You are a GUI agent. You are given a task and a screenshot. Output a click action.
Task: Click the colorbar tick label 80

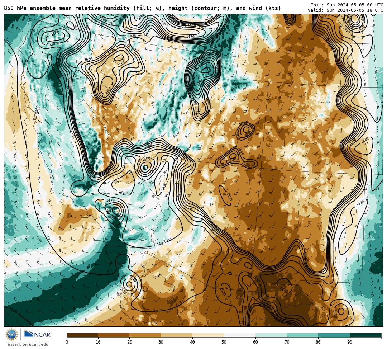point(319,342)
